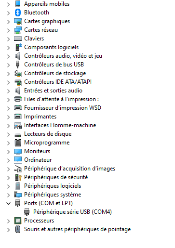Viewport: 175px width, 248px height.
Task: Click the Processeurs CPU icon
Action: [x=18, y=221]
